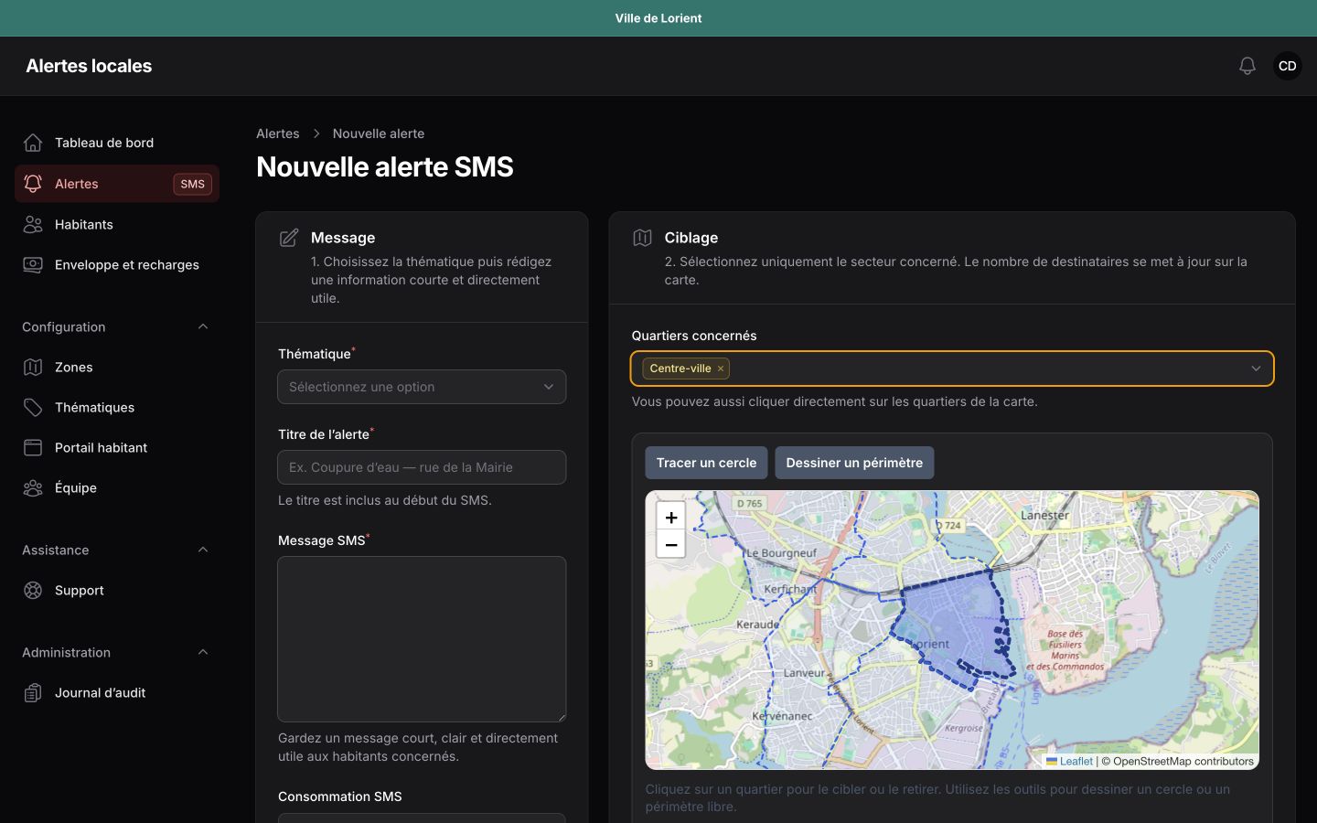This screenshot has height=823, width=1317.
Task: Click inside the Quartiers concernés field
Action: 952,369
